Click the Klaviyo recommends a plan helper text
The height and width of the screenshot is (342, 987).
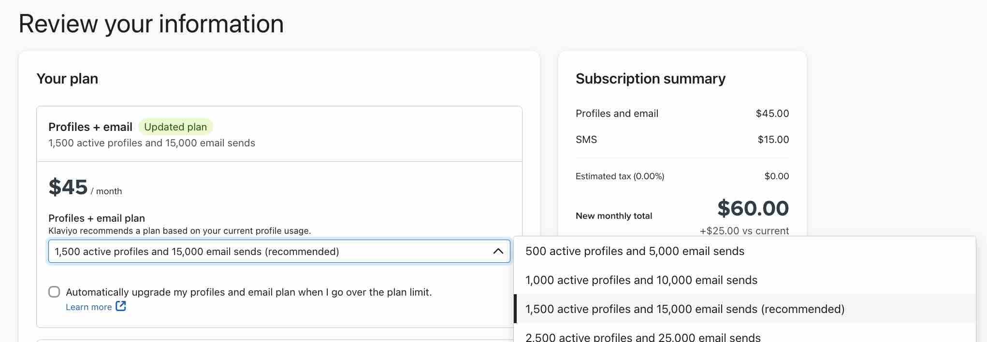[x=179, y=231]
